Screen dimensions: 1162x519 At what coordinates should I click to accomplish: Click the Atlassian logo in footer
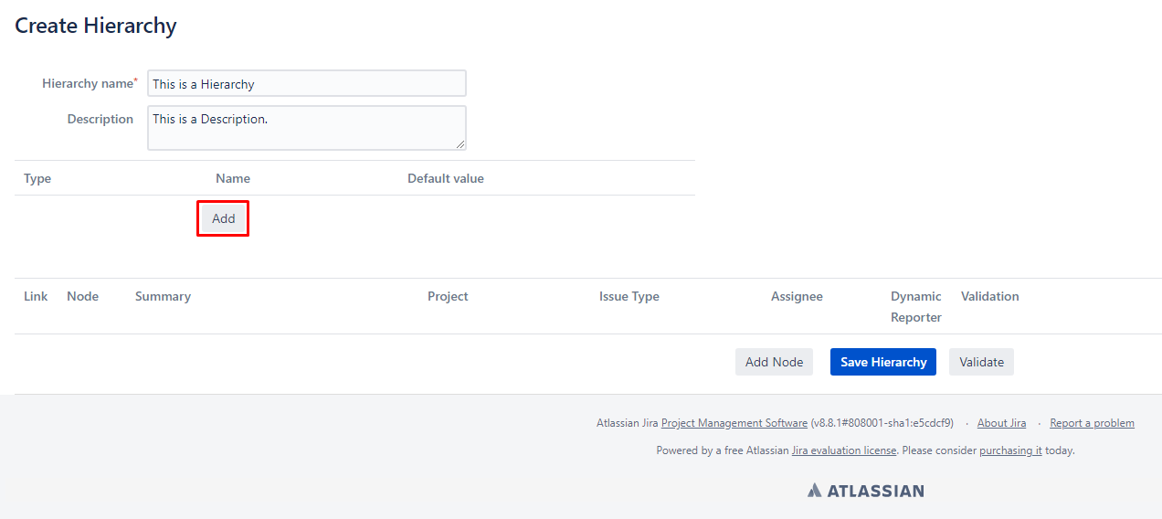[865, 491]
